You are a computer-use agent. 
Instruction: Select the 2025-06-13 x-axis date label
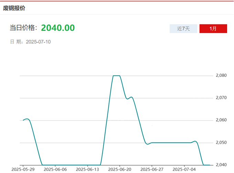[87, 169]
